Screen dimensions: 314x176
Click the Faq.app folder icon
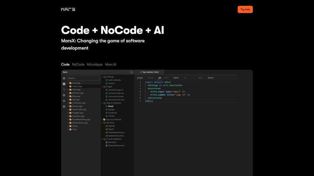click(70, 99)
